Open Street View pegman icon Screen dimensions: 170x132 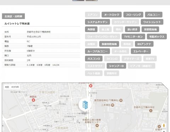[x=164, y=126]
